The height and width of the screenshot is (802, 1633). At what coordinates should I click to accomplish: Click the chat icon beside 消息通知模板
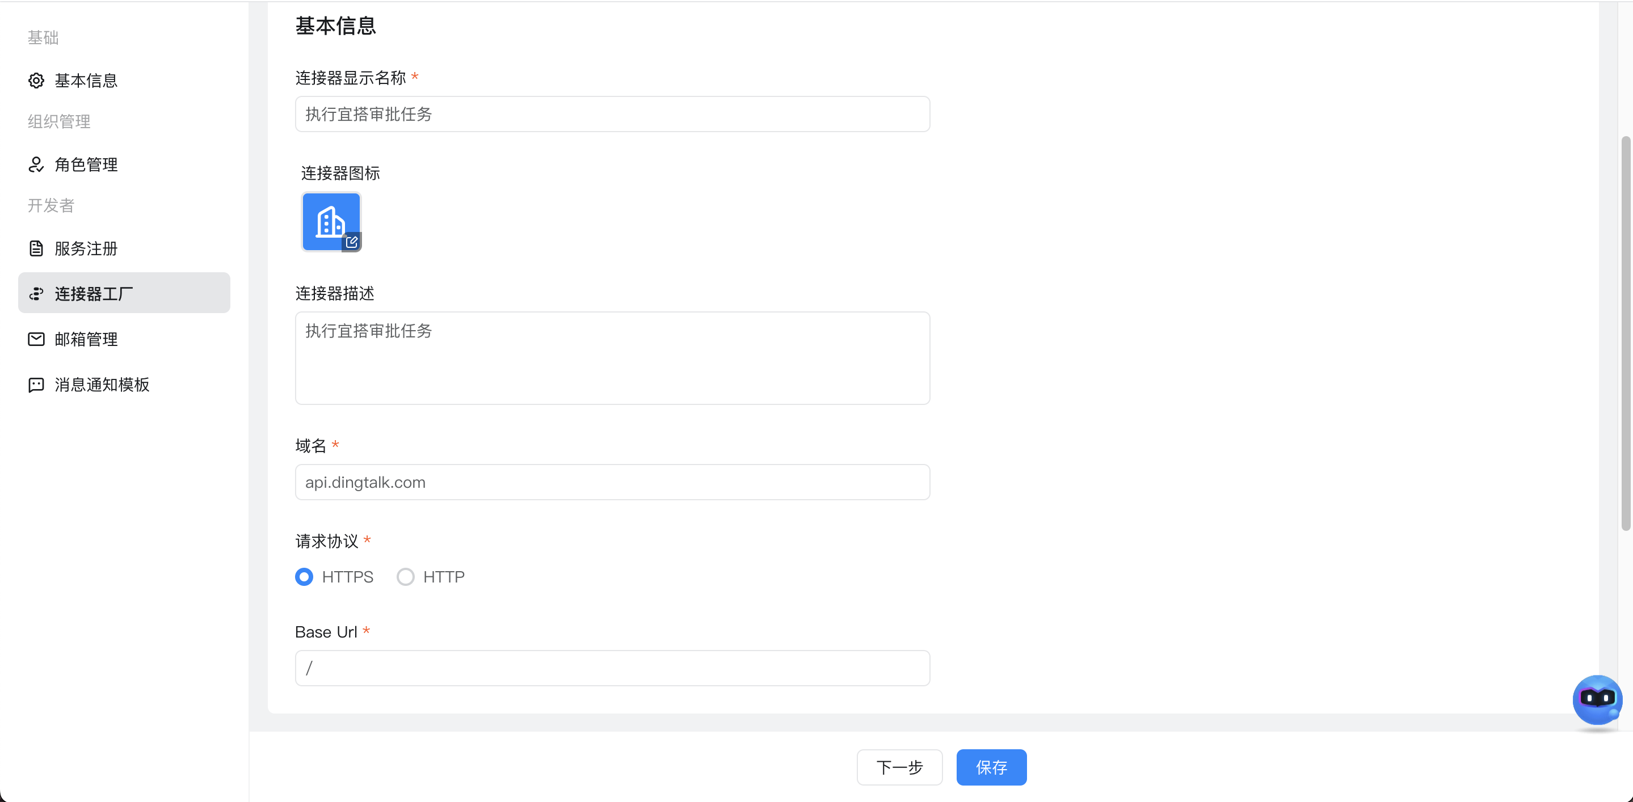pyautogui.click(x=36, y=385)
